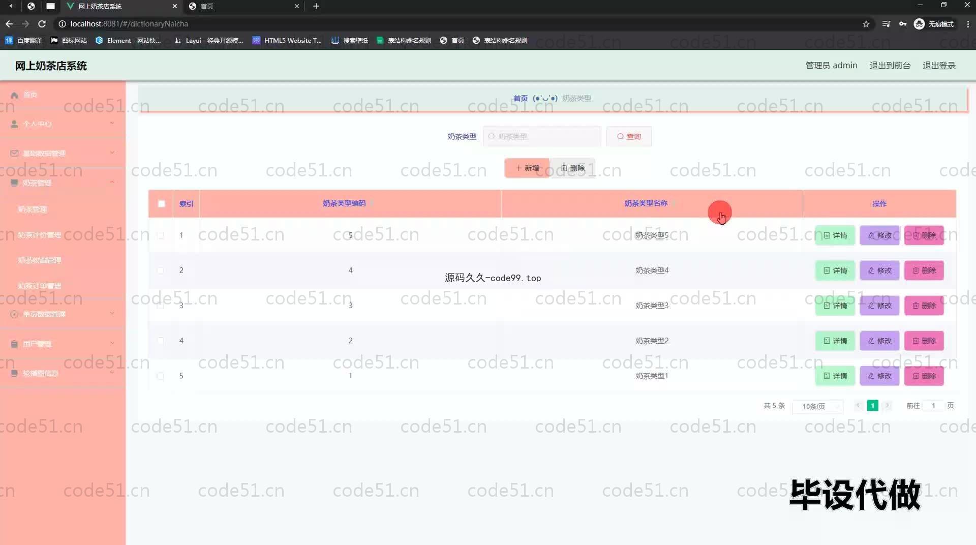
Task: Expand the 单页数据管理 sidebar menu
Action: coord(63,314)
